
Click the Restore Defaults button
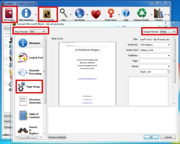pyautogui.click(x=57, y=137)
